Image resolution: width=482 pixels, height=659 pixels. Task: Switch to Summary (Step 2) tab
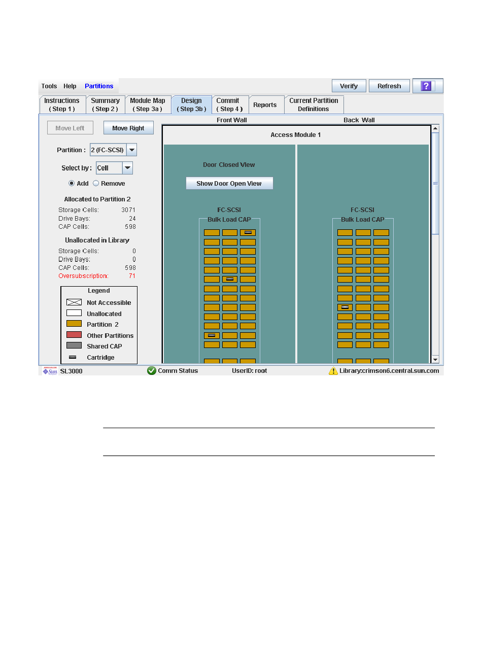coord(106,105)
